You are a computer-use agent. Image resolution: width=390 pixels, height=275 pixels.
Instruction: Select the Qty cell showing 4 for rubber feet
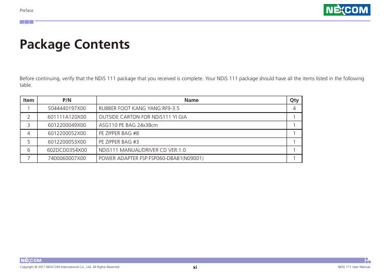[294, 108]
